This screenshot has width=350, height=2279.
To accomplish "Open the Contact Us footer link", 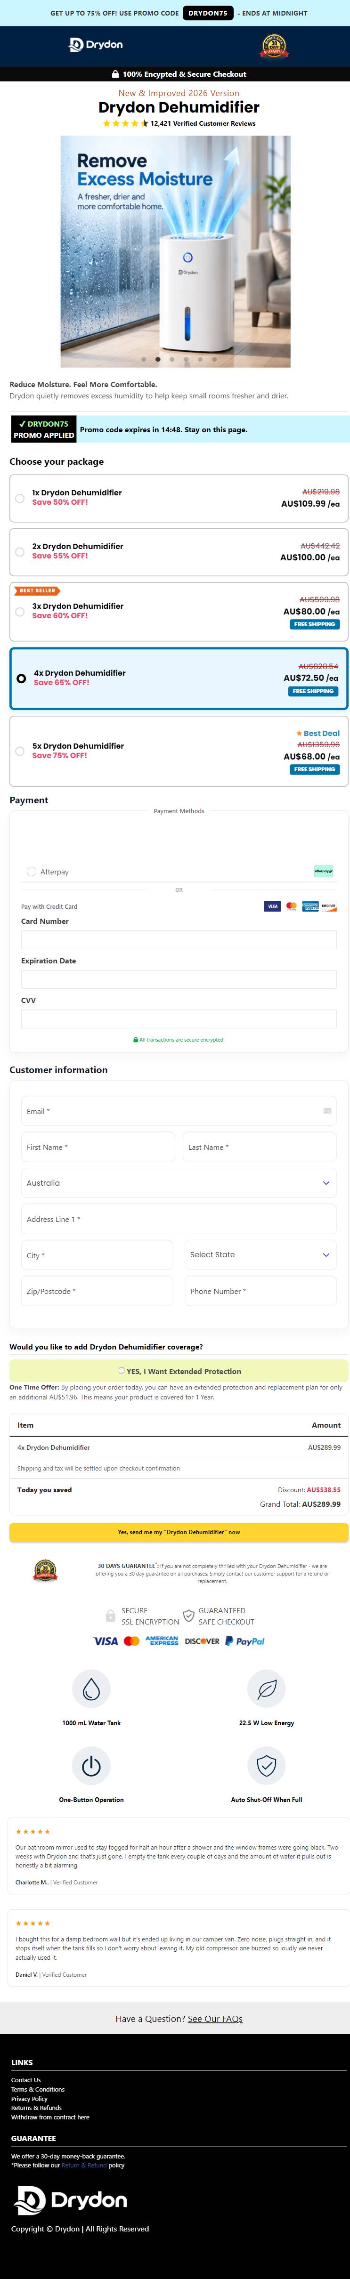I will click(x=26, y=2080).
